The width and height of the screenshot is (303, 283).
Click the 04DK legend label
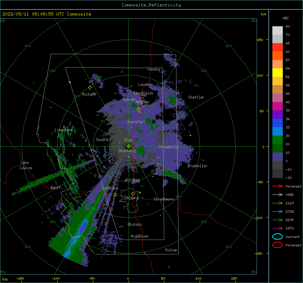(x=290, y=195)
